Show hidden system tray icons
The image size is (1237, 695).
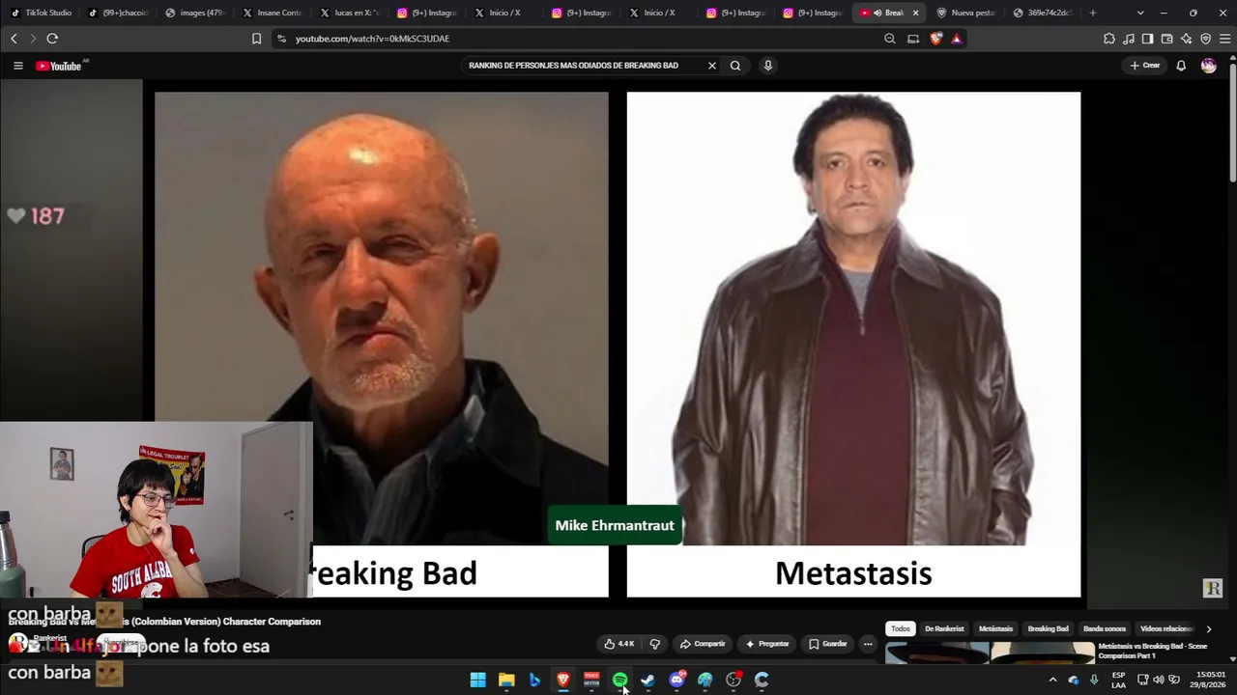1052,680
